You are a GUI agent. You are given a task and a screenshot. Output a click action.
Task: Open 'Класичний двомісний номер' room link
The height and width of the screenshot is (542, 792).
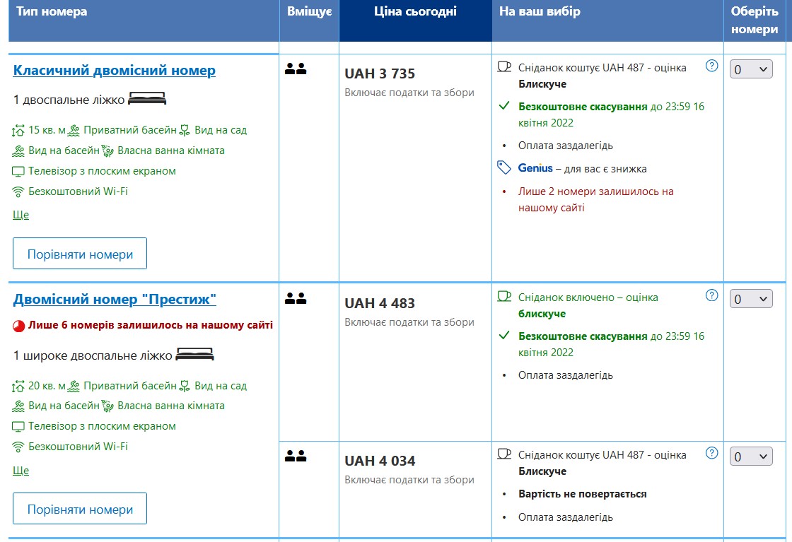115,71
